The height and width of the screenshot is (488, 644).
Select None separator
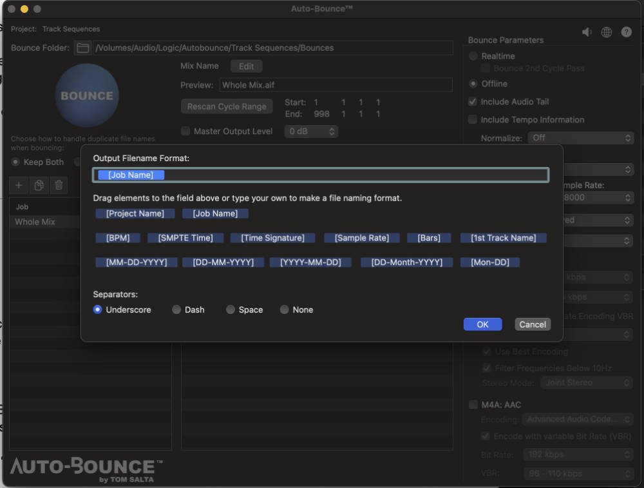coord(284,309)
